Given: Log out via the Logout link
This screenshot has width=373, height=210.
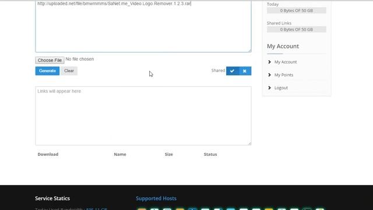Looking at the screenshot, I should [281, 87].
